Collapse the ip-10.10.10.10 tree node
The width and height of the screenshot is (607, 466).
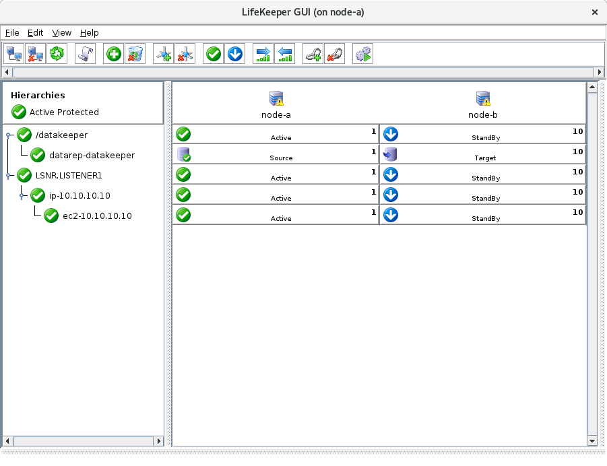(22, 196)
